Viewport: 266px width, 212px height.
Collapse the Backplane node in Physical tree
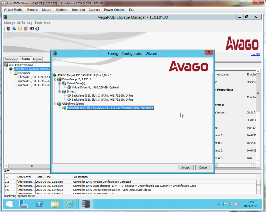(x=11, y=73)
